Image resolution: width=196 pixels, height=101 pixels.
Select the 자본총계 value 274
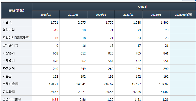point(138,69)
